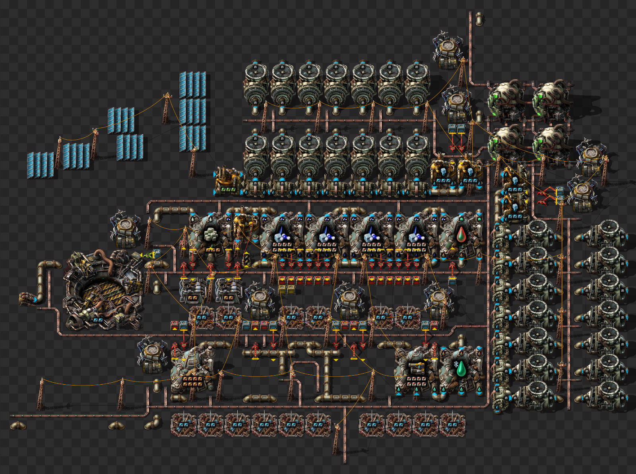The height and width of the screenshot is (474, 636).
Task: Select roboport left of bottom-left cryogenic plant
Action: [x=152, y=356]
